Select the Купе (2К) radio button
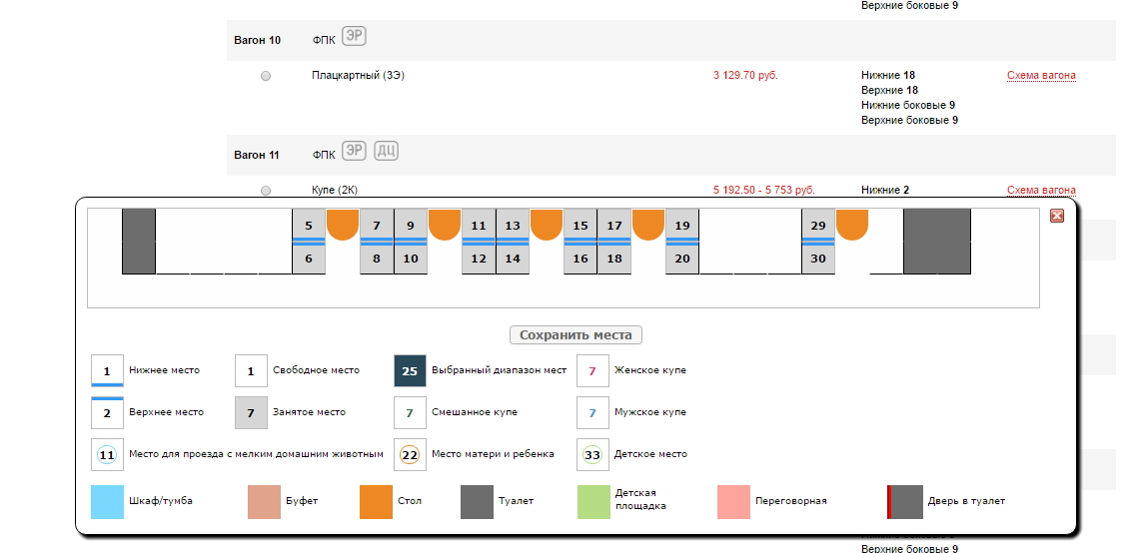Viewport: 1136px width, 553px height. (x=266, y=190)
